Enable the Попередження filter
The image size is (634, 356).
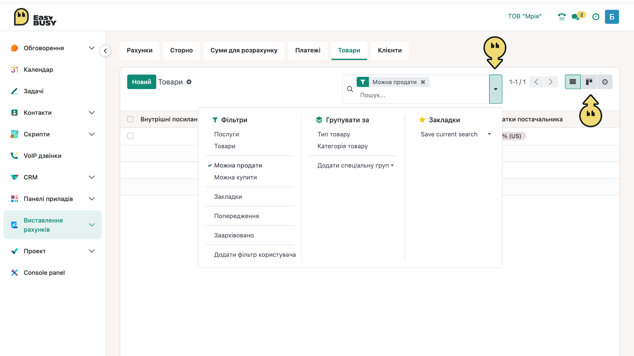tap(236, 216)
